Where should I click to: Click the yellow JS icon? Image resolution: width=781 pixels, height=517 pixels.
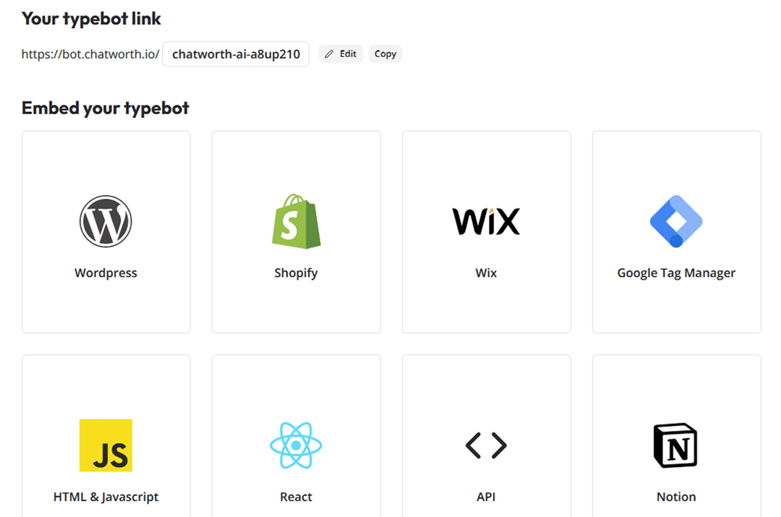(106, 445)
